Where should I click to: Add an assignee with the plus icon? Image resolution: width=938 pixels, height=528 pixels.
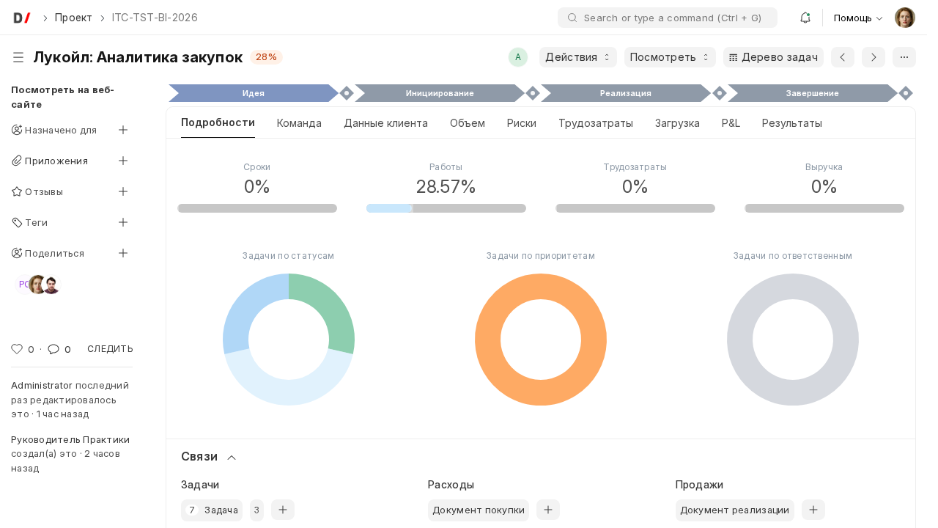pyautogui.click(x=123, y=130)
